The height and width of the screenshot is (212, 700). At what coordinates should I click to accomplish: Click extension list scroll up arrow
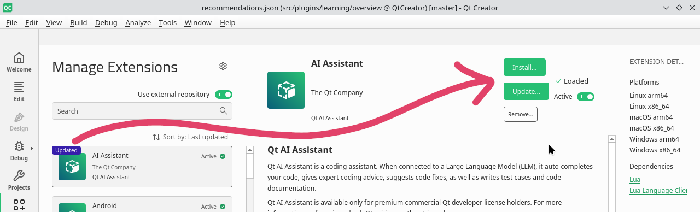tap(250, 150)
